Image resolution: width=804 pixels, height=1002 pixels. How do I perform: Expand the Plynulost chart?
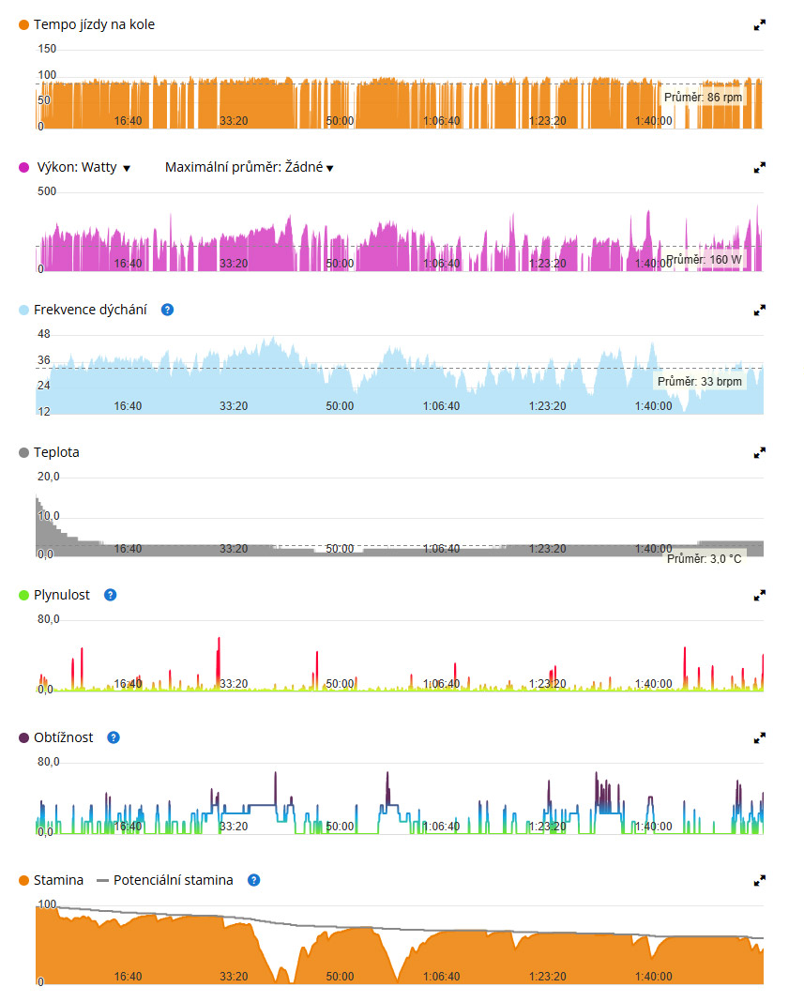[760, 595]
